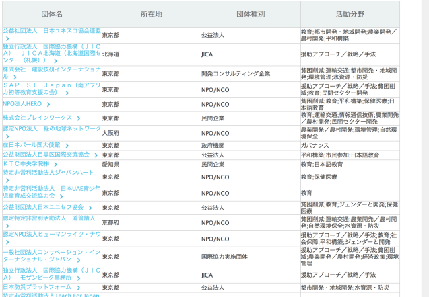Image resolution: width=429 pixels, height=297 pixels.
Task: Click chevron beside 日本ユネスコ協会連盟
Action: pyautogui.click(x=7, y=38)
